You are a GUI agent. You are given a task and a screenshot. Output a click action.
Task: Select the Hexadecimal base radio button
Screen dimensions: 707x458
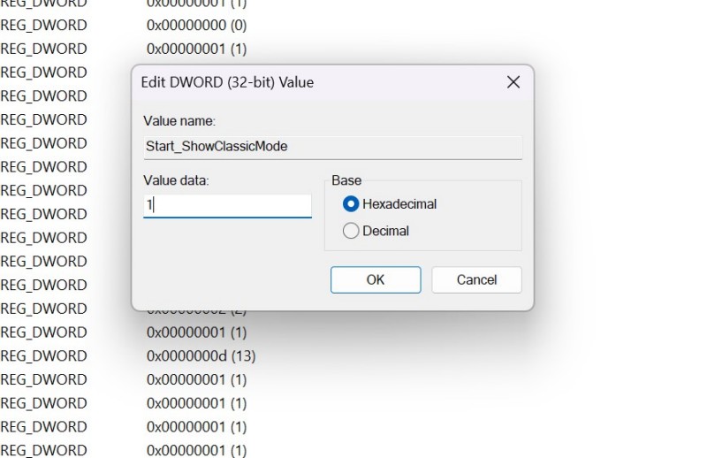pyautogui.click(x=351, y=204)
